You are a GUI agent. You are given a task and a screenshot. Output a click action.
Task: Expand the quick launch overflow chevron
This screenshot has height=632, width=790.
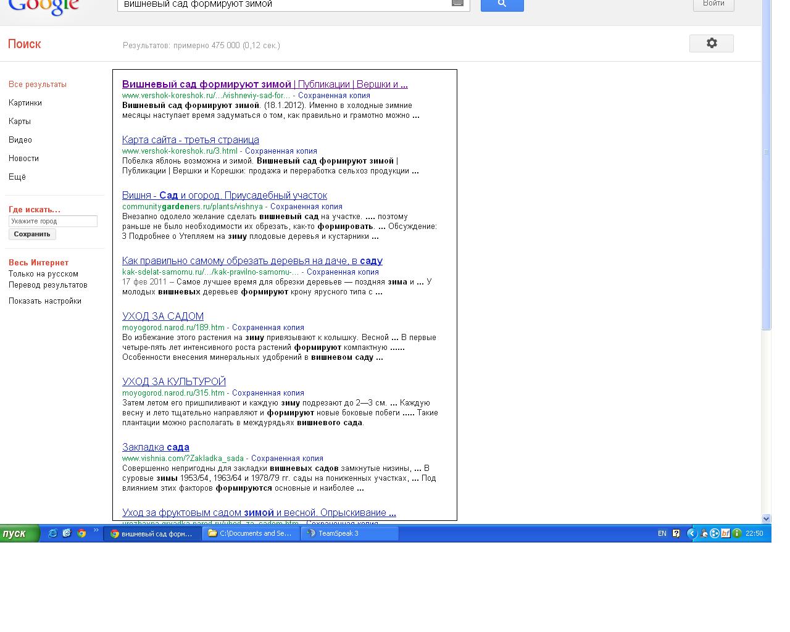[96, 530]
